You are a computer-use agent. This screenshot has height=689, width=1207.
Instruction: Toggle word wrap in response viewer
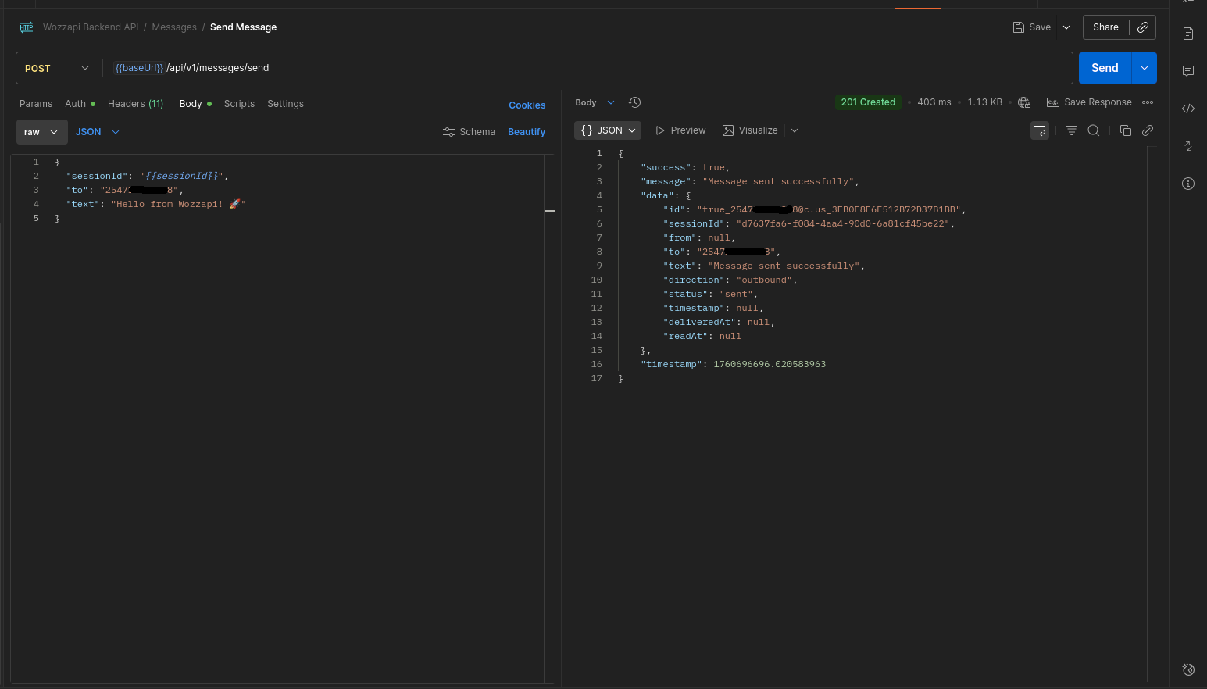(x=1039, y=130)
